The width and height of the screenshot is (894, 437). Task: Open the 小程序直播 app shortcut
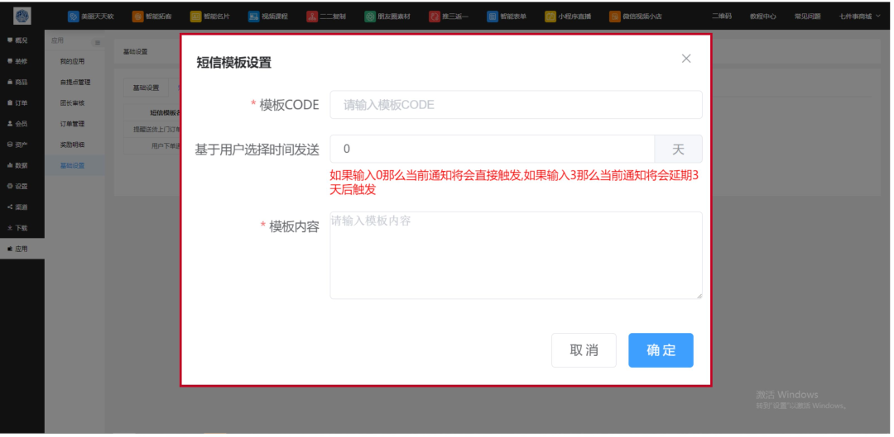tap(568, 17)
